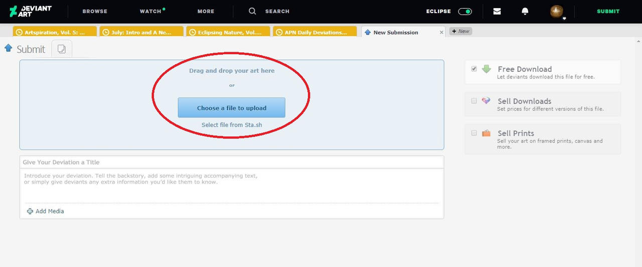Click upload icon on New Submission tab
The height and width of the screenshot is (267, 642).
point(368,32)
